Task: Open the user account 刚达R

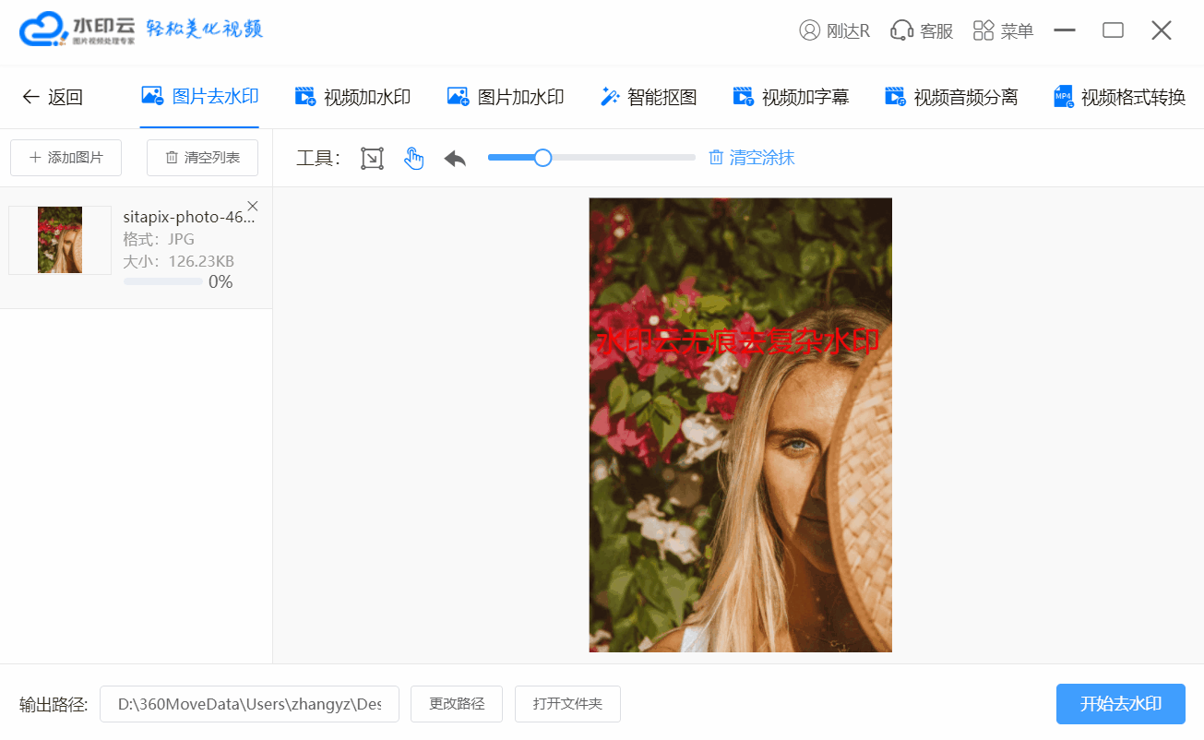Action: click(834, 30)
